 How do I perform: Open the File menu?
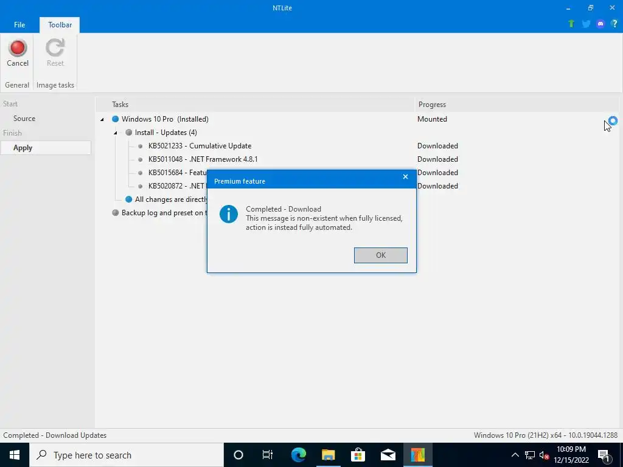[x=19, y=24]
